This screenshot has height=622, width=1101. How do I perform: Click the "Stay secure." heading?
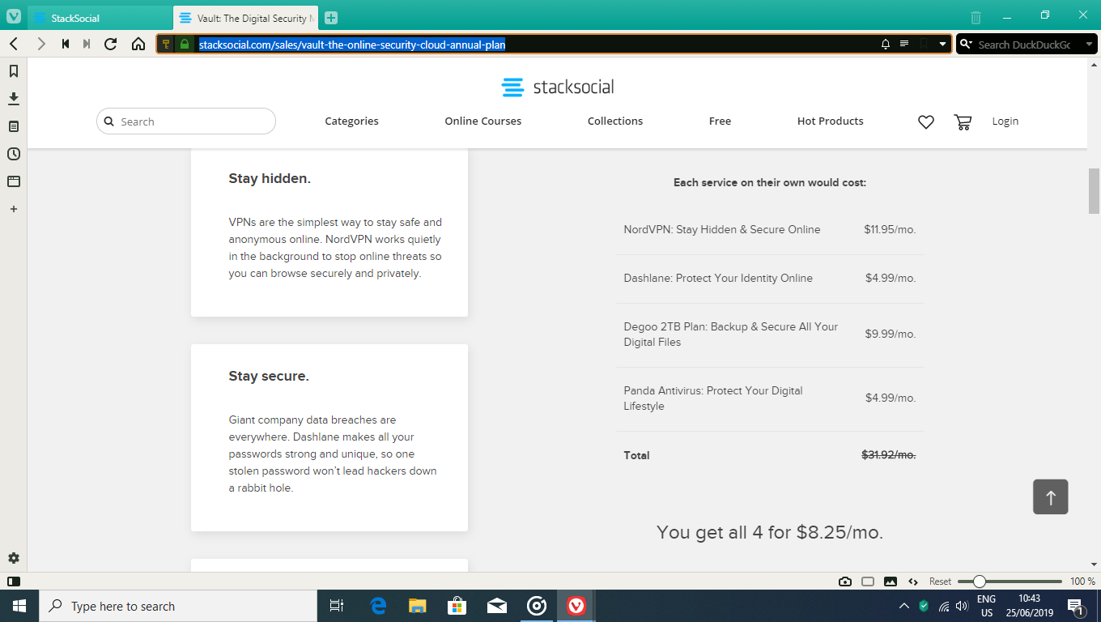(269, 376)
